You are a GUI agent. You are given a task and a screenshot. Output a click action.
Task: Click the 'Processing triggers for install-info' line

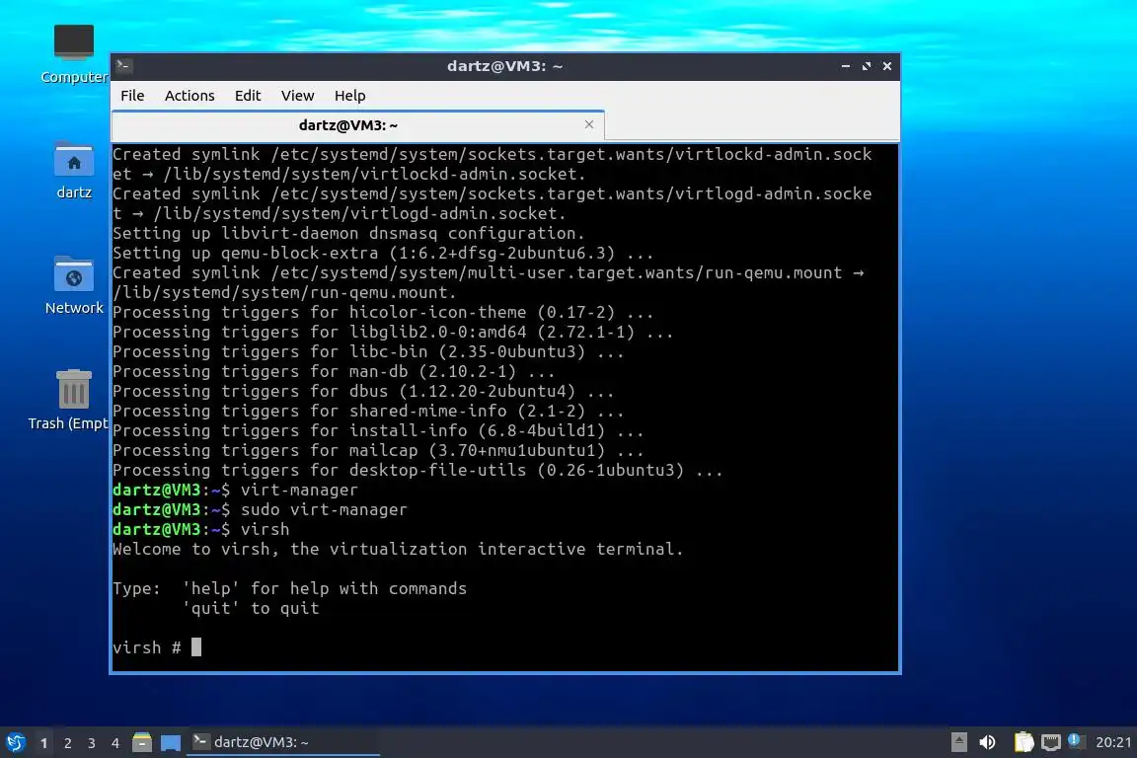[x=378, y=431]
